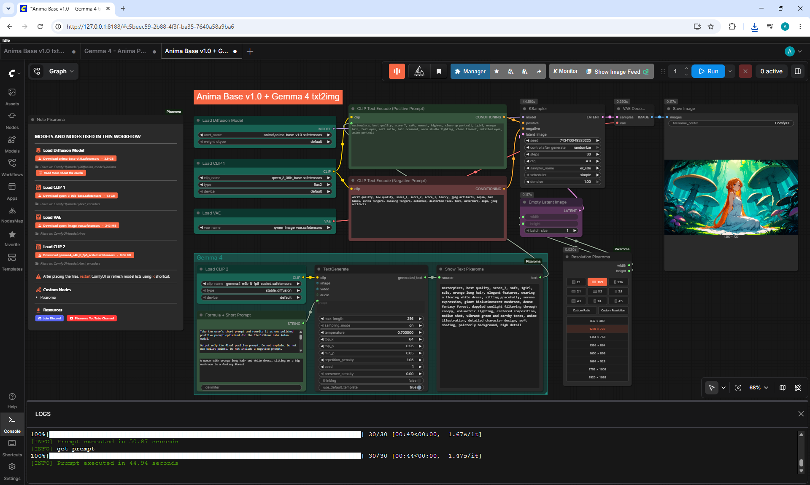The height and width of the screenshot is (485, 810).
Task: Click the generated image thumbnail in Save Image
Action: tap(731, 197)
